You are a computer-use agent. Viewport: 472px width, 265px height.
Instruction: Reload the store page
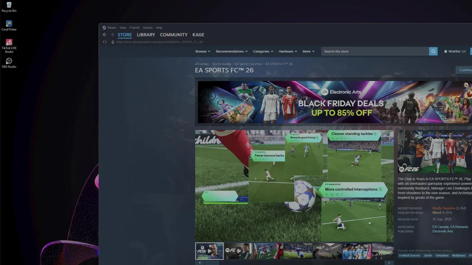pyautogui.click(x=104, y=42)
